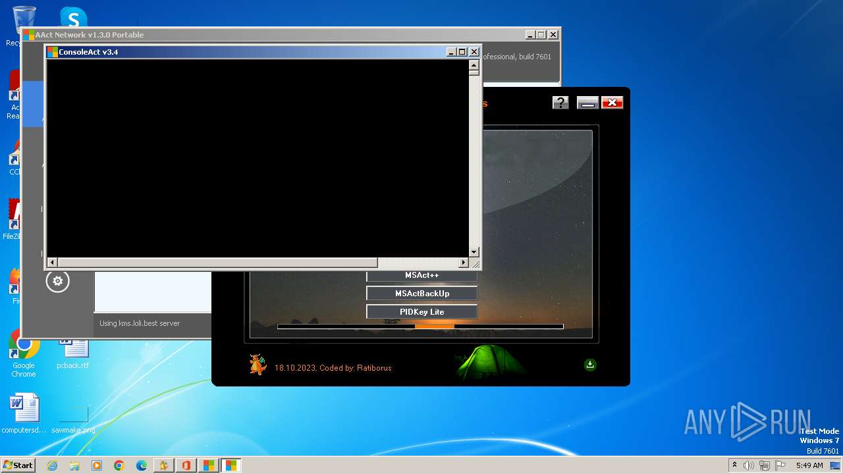Click the clock showing 5:49 AM
This screenshot has height=474, width=843.
tap(809, 465)
